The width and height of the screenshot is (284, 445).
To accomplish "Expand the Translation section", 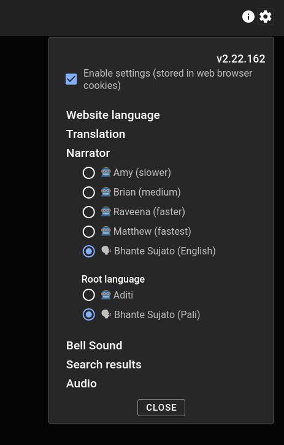I will 96,134.
